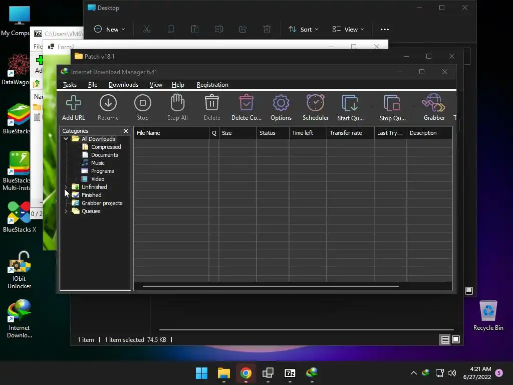Viewport: 513px width, 385px height.
Task: Switch Explorer to details view layout
Action: point(445,340)
